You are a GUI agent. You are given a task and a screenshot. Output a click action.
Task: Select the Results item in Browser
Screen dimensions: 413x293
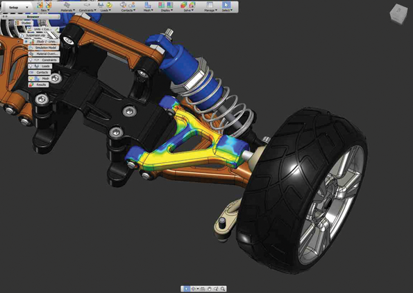38,85
